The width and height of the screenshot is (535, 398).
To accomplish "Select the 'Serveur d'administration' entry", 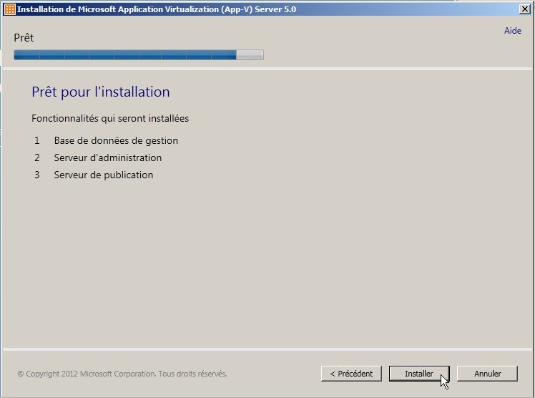I will click(x=107, y=157).
